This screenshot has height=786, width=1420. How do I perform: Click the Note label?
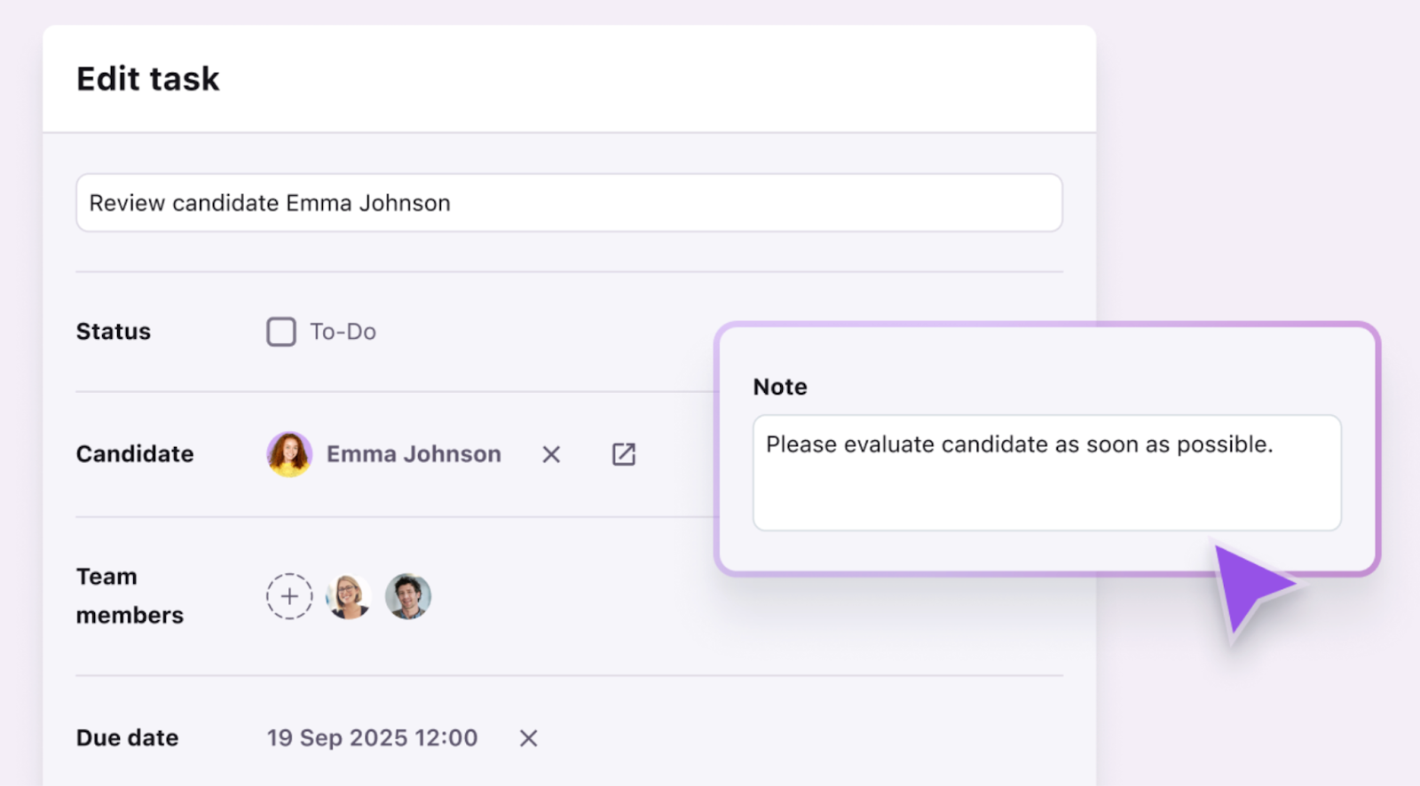[x=780, y=387]
